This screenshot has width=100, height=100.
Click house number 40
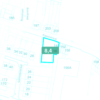(x=11, y=67)
